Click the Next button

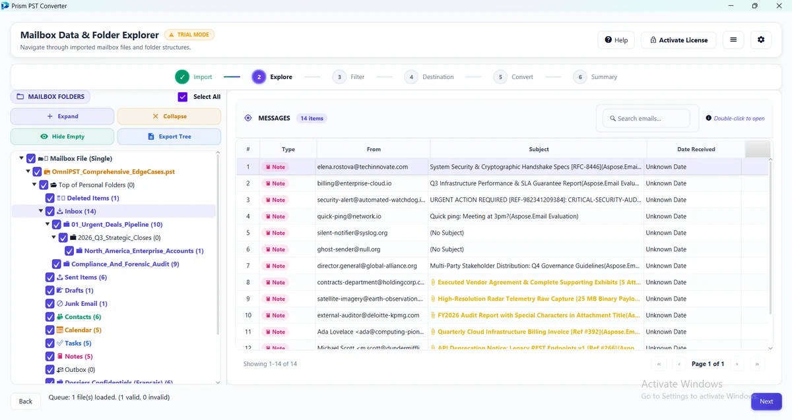point(766,401)
